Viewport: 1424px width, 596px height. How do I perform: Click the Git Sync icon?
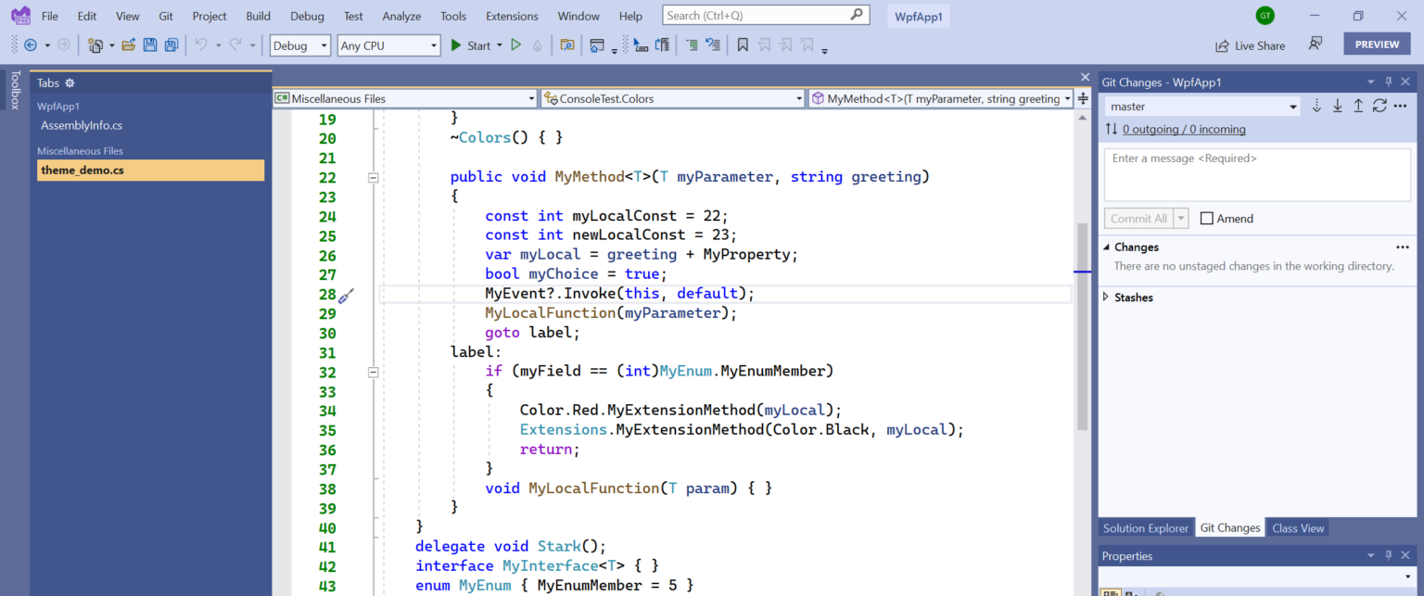(x=1379, y=107)
